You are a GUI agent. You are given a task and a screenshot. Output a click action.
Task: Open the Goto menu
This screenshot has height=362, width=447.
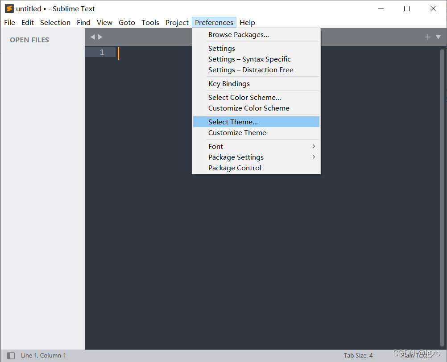(x=127, y=22)
